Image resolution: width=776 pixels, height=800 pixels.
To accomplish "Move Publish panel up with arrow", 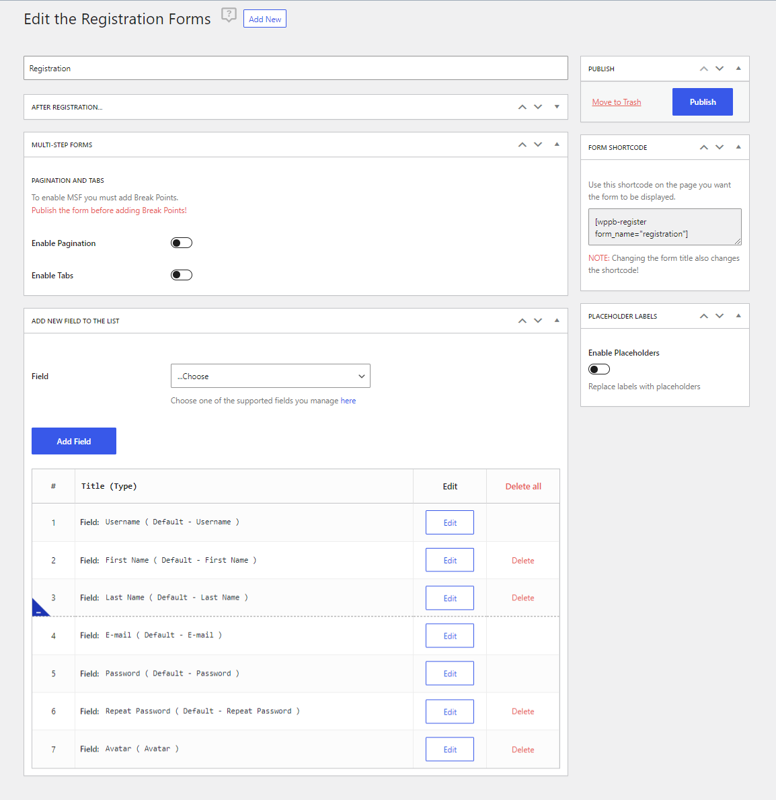I will pos(703,69).
